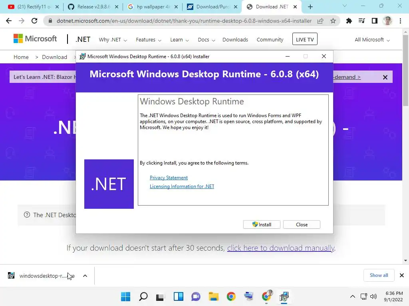Viewport: 409px width, 306px height.
Task: Show hidden system tray icons
Action: (352, 296)
